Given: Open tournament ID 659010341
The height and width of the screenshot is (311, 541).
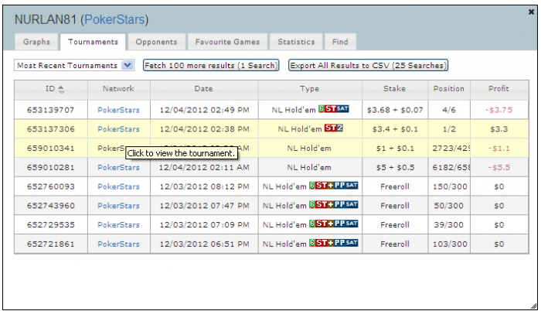Looking at the screenshot, I should click(51, 149).
